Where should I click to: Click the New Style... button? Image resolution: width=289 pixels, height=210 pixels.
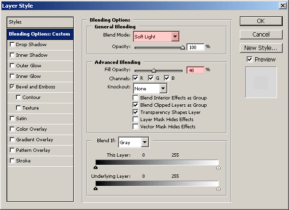(261, 48)
